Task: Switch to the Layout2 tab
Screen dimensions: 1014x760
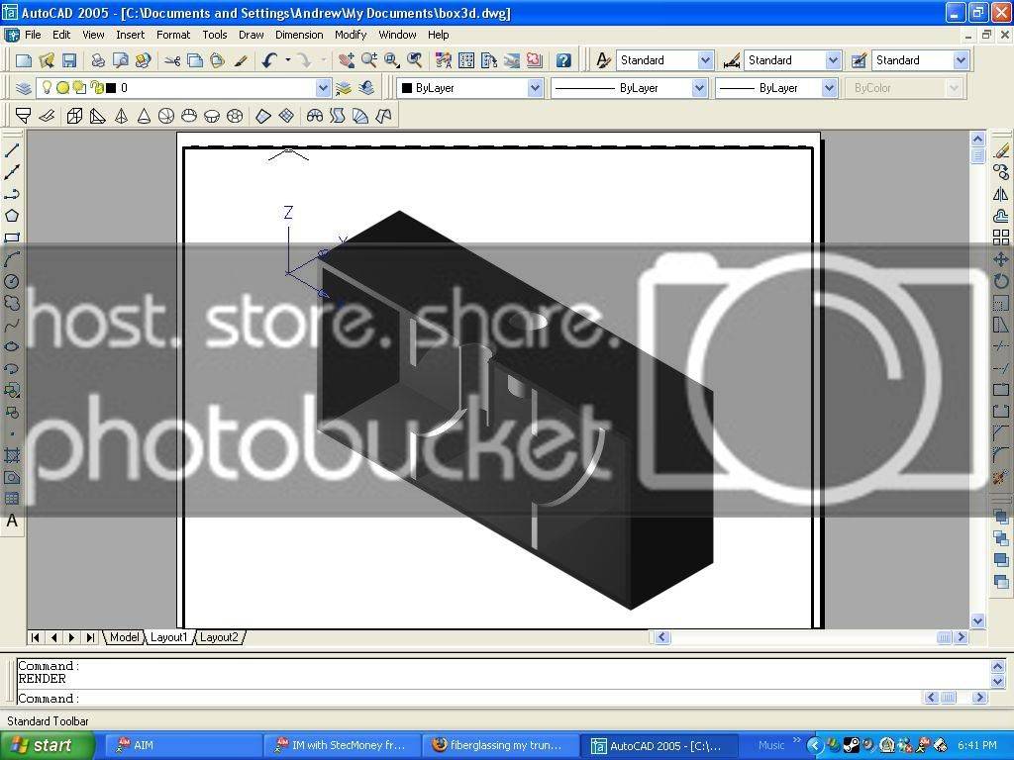Action: [219, 637]
